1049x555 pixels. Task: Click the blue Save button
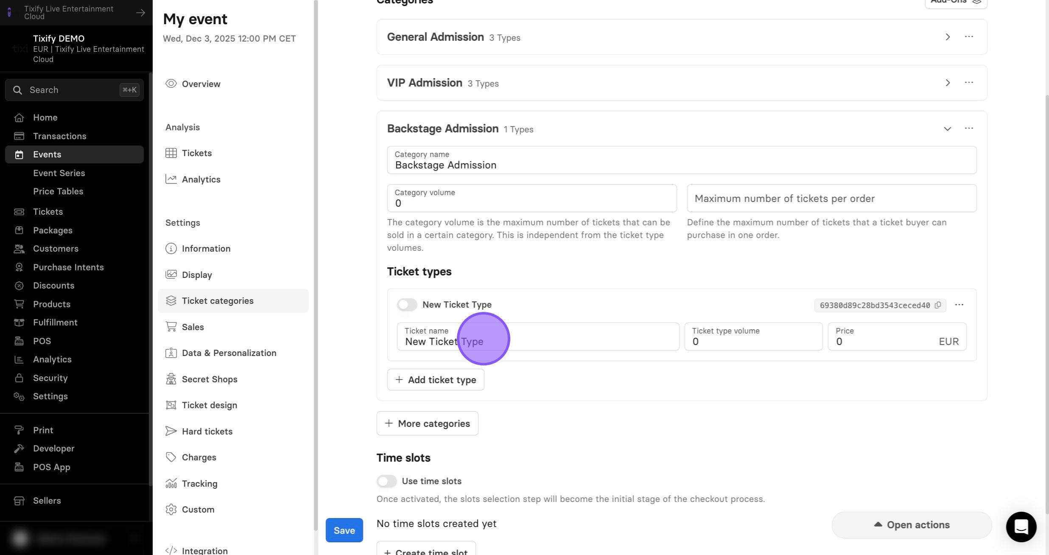(344, 530)
